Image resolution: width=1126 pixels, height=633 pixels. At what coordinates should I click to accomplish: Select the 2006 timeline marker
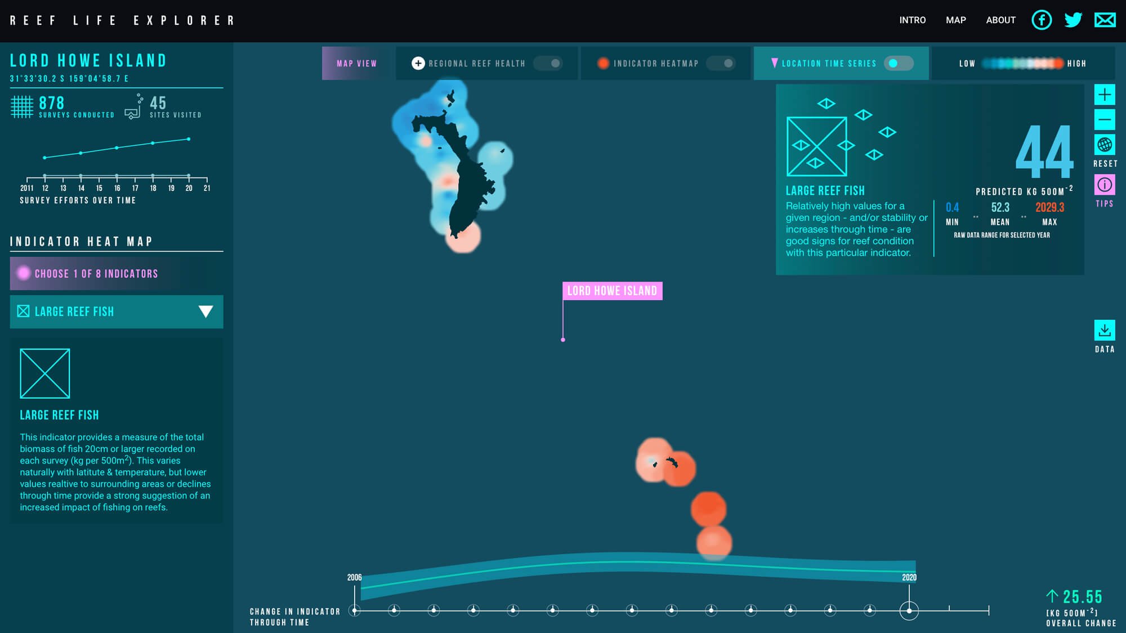(x=355, y=610)
